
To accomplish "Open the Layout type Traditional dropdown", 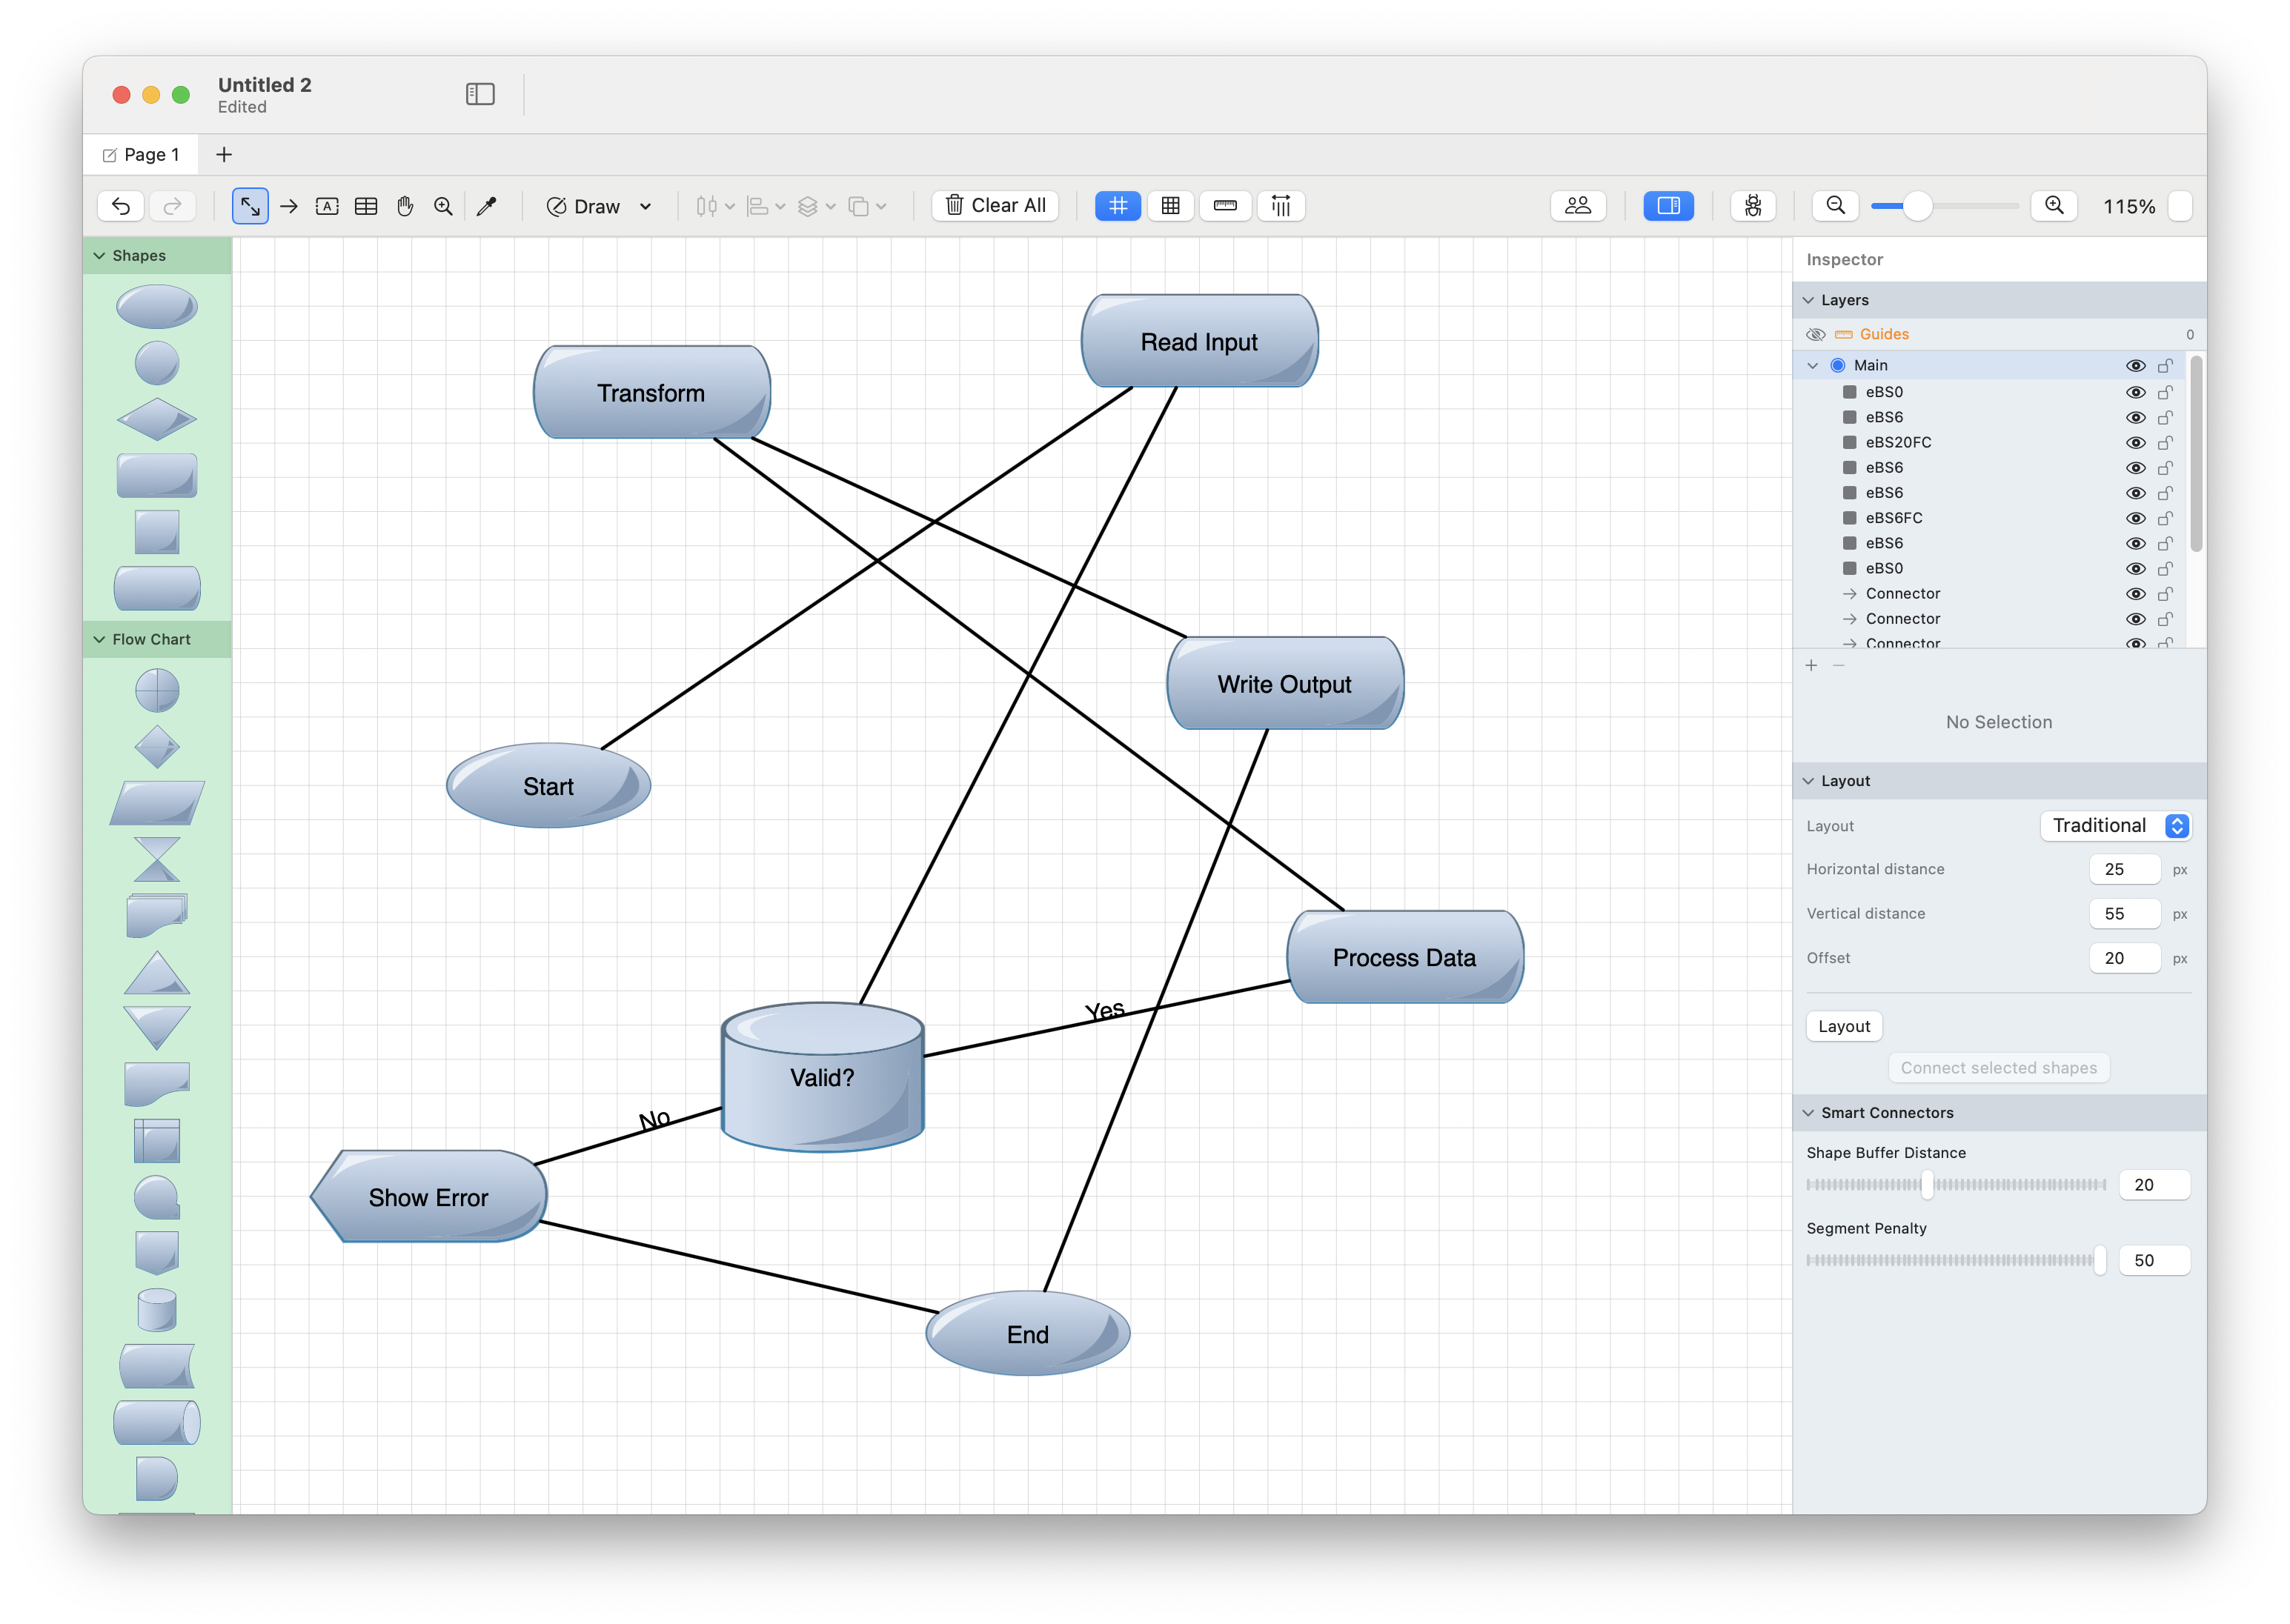I will [2116, 826].
